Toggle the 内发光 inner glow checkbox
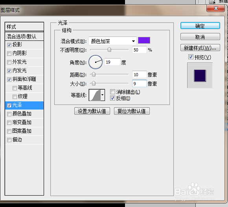 click(x=9, y=71)
